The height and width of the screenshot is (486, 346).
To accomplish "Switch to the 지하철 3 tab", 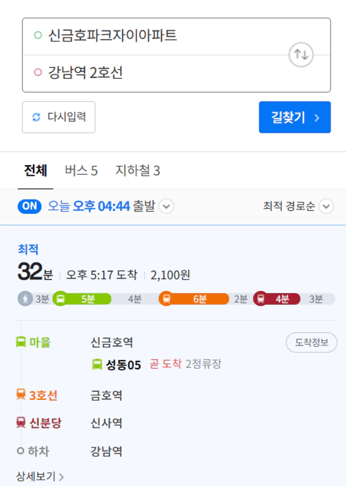I will tap(138, 171).
